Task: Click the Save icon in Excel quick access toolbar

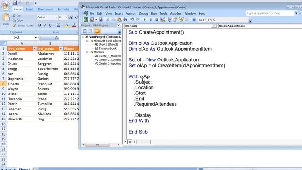Action: pos(15,3)
